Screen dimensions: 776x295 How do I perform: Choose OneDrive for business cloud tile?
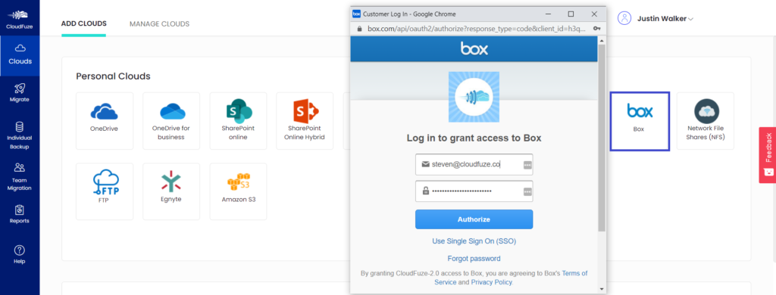(x=171, y=121)
